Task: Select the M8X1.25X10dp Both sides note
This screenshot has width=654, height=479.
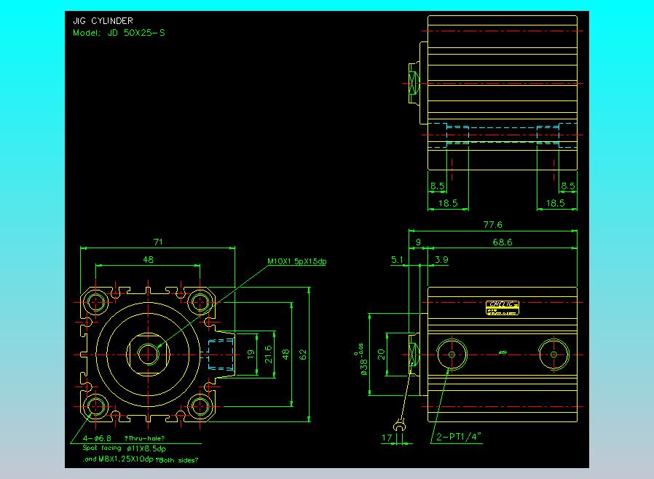Action: (x=141, y=459)
